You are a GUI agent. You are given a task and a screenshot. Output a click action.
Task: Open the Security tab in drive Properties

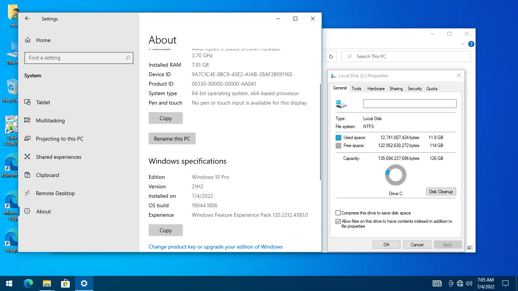(x=414, y=88)
